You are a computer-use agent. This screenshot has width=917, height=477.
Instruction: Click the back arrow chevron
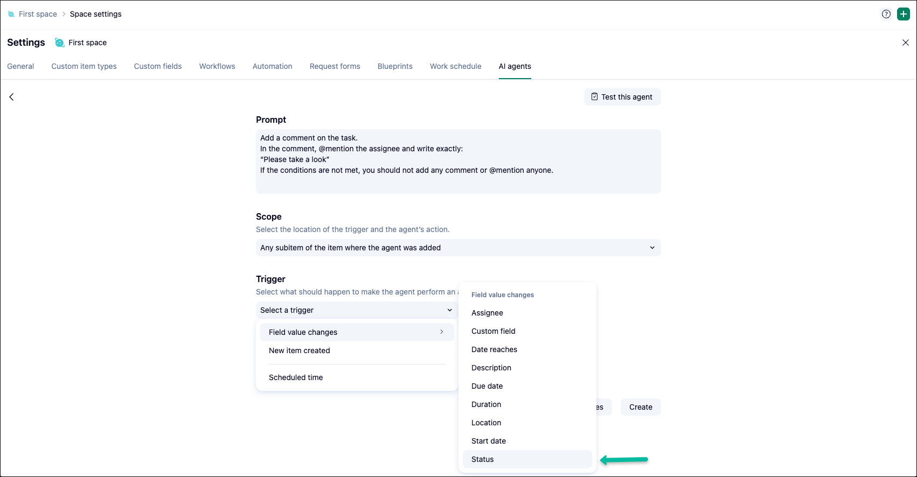click(x=11, y=97)
